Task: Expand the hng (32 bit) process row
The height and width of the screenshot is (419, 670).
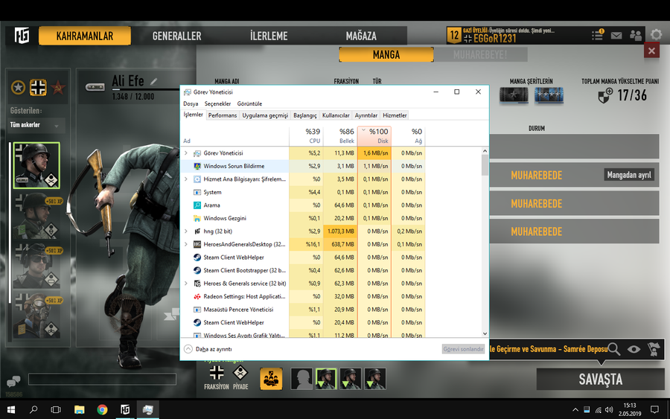Action: tap(186, 231)
